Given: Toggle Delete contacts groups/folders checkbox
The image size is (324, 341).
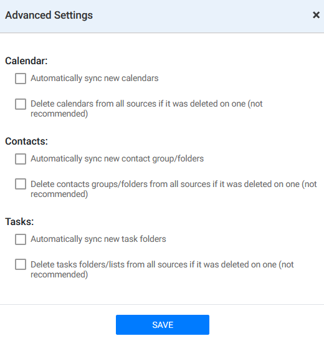Looking at the screenshot, I should pyautogui.click(x=21, y=184).
